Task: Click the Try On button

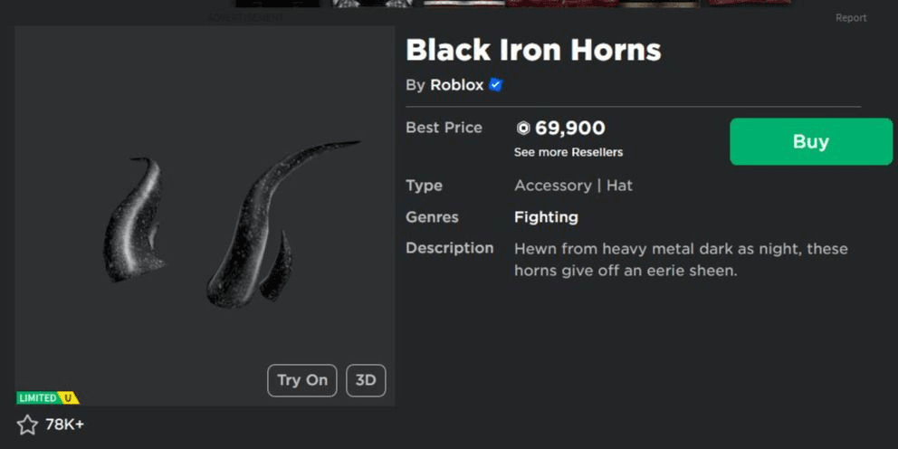Action: click(x=302, y=380)
